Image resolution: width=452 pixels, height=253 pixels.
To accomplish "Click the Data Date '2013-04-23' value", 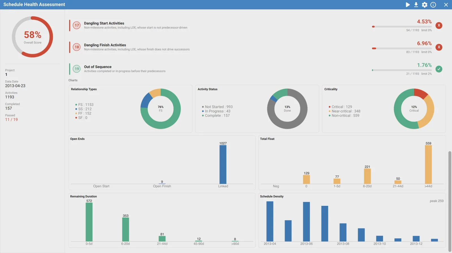I will 15,86.
